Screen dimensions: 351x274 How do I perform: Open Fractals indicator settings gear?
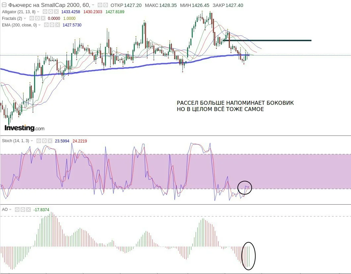coord(37,18)
